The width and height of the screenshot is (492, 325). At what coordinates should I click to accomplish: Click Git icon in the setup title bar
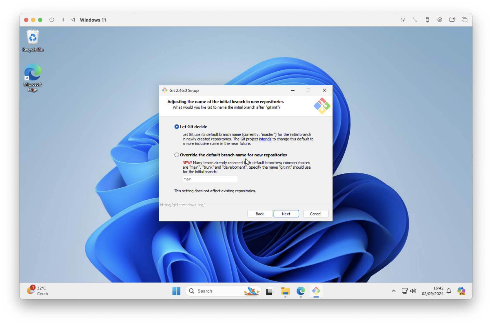pyautogui.click(x=165, y=90)
